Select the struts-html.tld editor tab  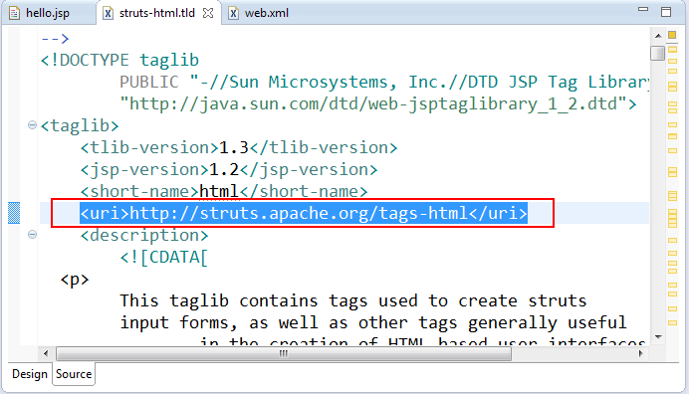click(x=157, y=13)
